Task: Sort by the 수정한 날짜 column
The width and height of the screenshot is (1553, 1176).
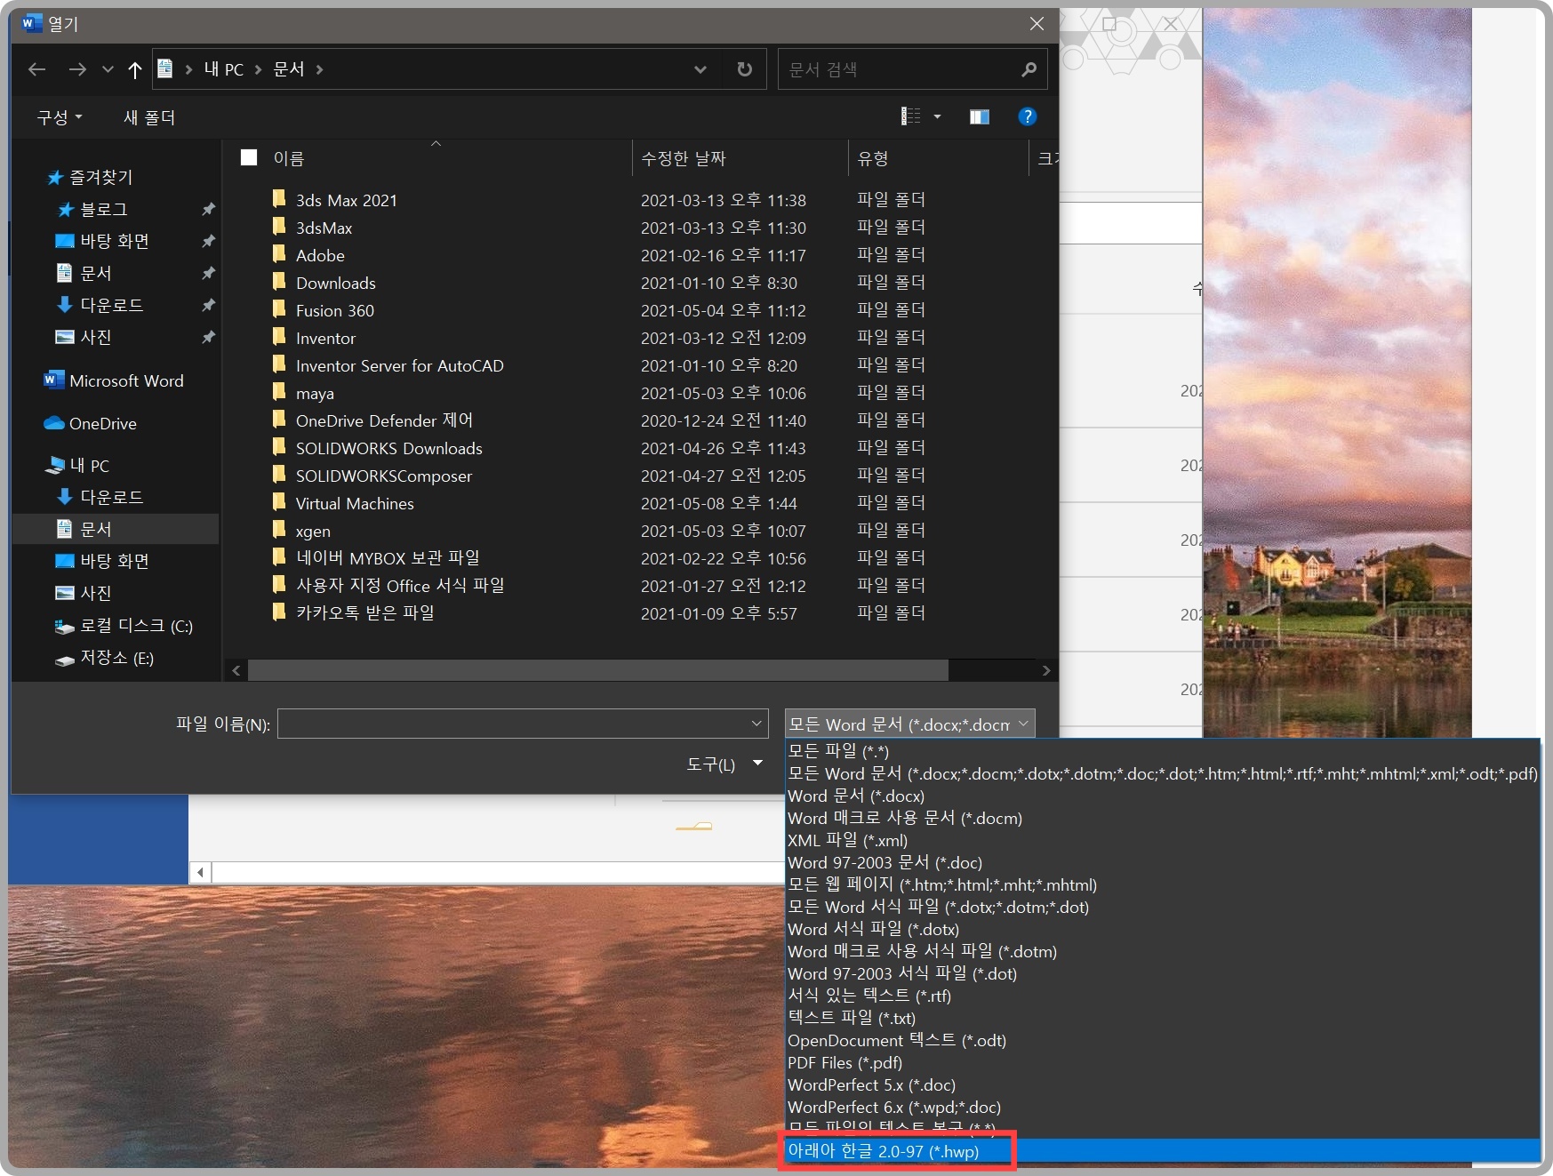Action: 684,158
